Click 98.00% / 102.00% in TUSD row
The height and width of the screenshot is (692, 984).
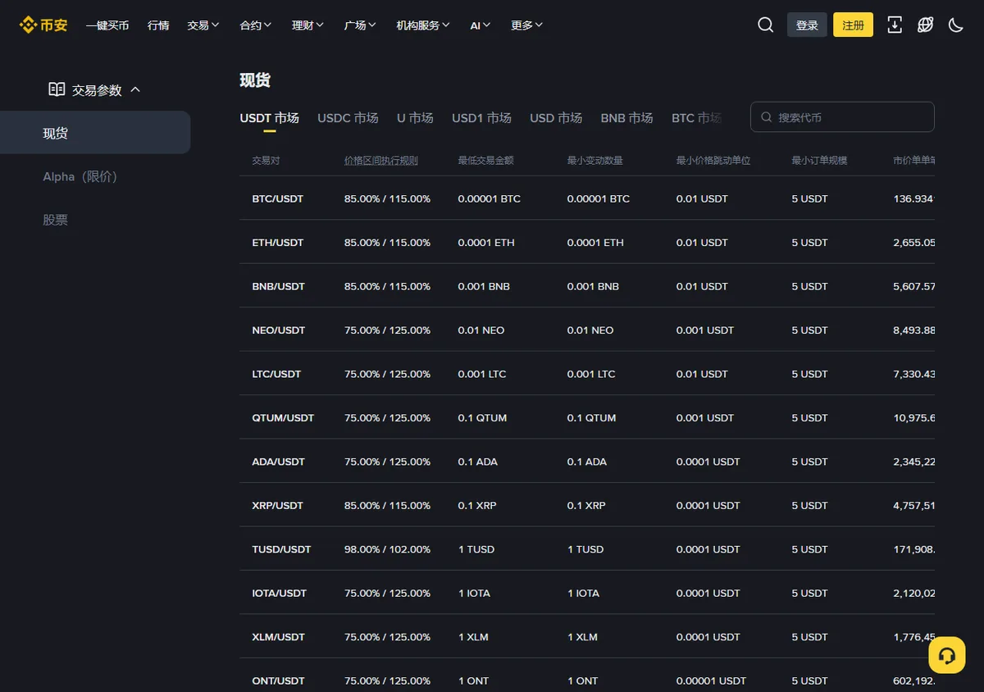[387, 549]
